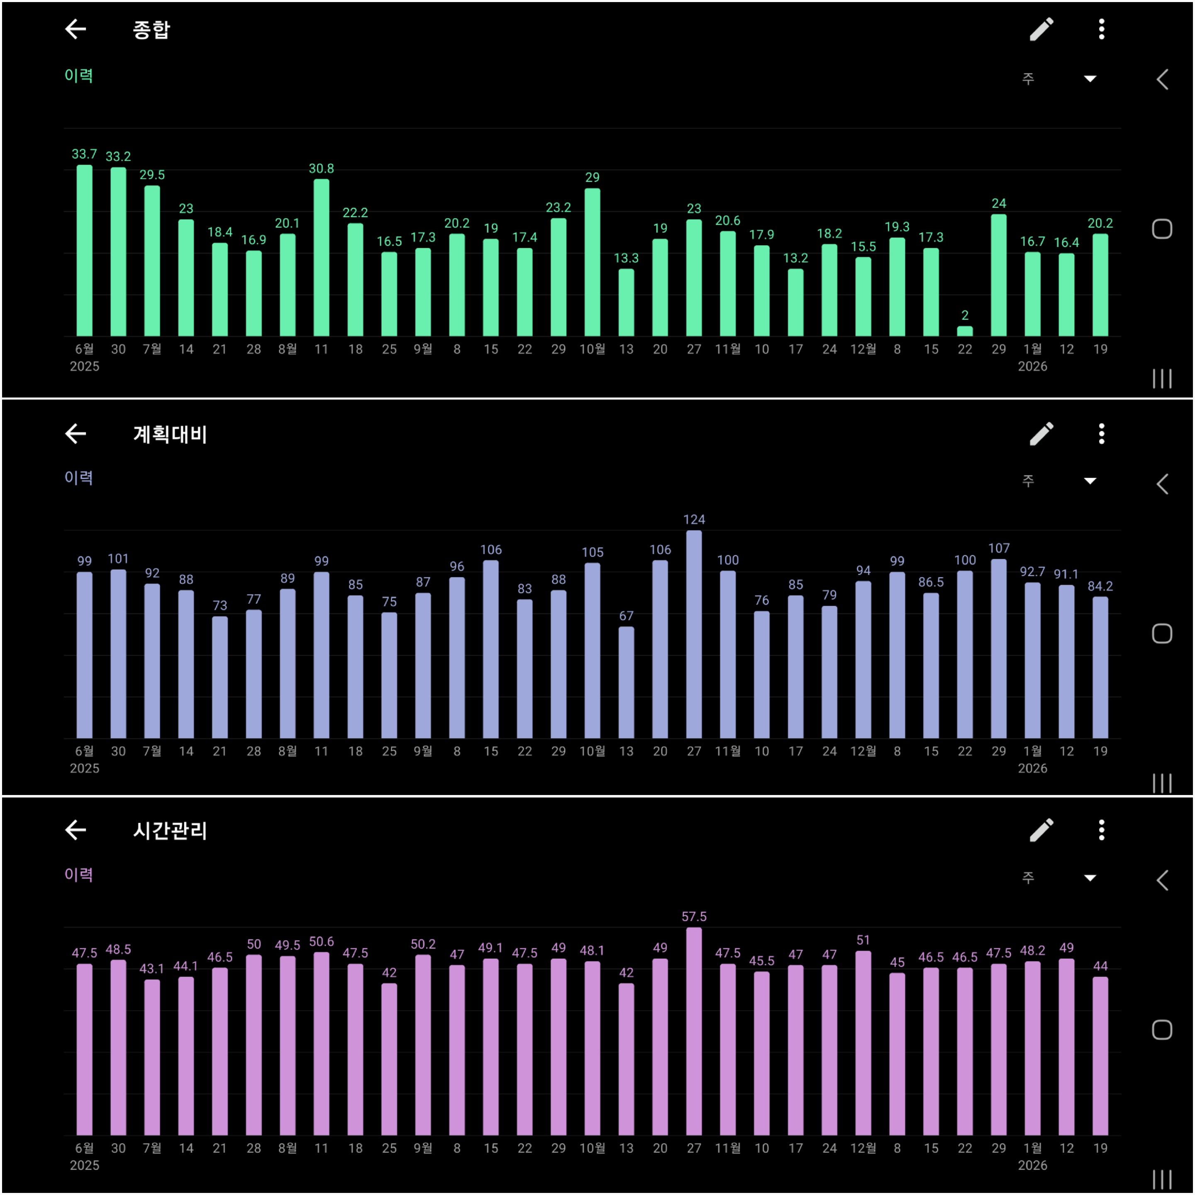Select the green 이력 tab in 종합

78,76
